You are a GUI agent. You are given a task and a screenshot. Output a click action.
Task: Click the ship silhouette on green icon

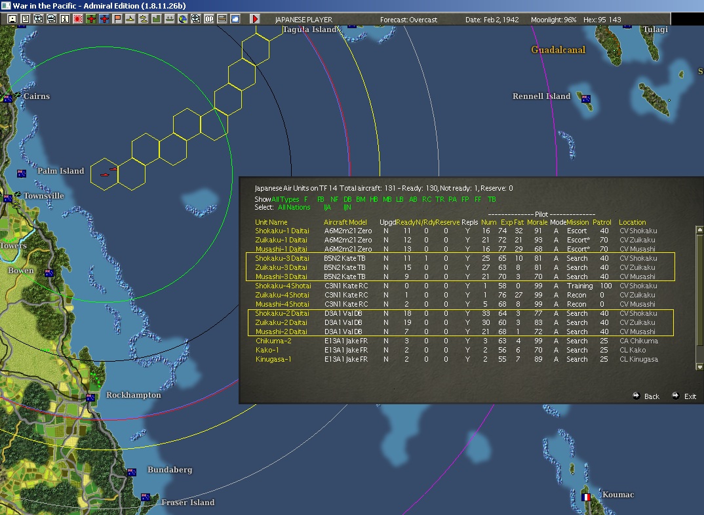(169, 19)
